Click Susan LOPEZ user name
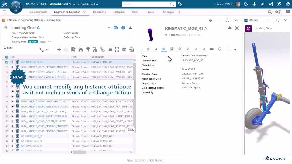The image size is (292, 164). point(223,4)
